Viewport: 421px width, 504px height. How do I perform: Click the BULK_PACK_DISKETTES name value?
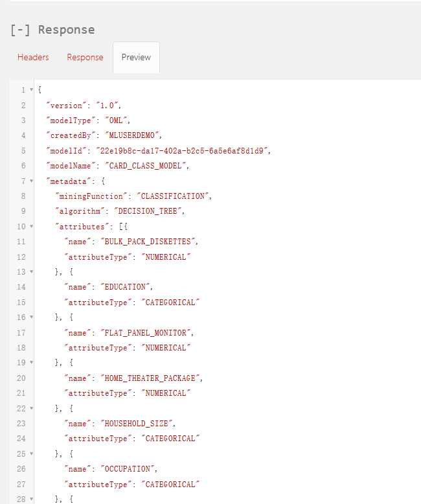tap(148, 242)
